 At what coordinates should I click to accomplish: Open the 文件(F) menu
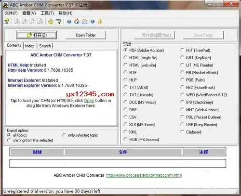pyautogui.click(x=11, y=13)
